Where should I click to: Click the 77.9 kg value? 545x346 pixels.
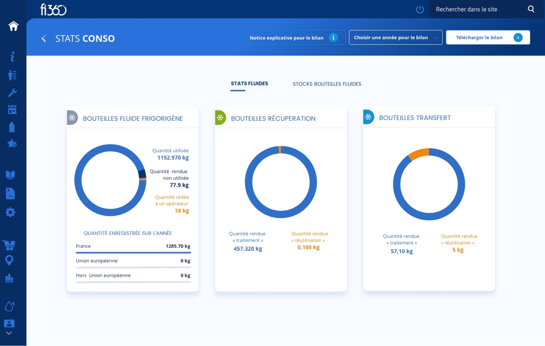click(179, 185)
